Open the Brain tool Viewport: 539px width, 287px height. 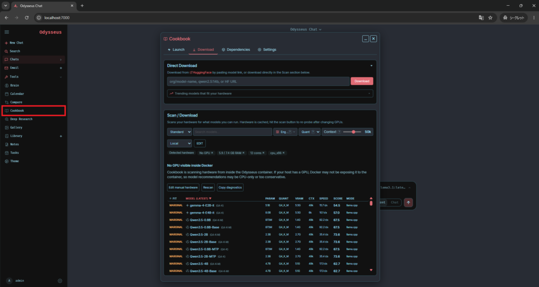(12, 86)
